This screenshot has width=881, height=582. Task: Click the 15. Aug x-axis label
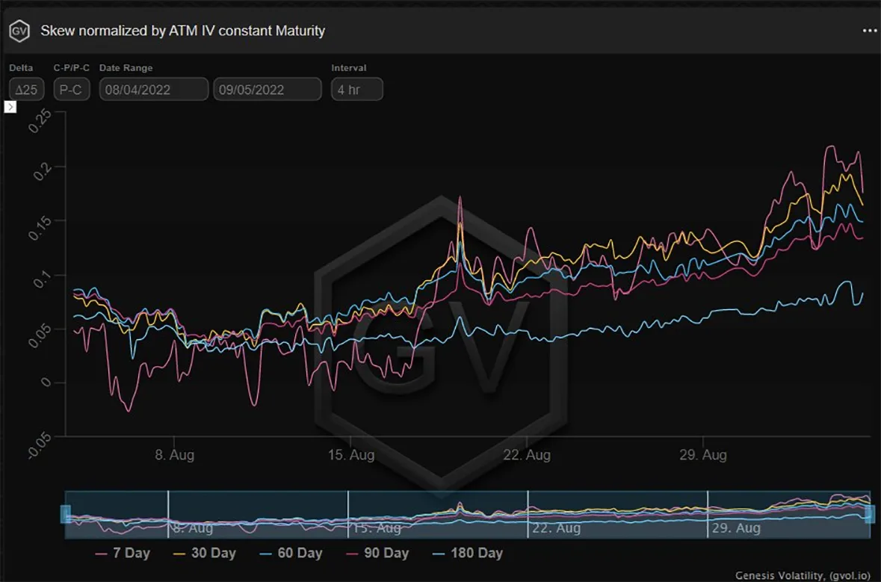[351, 455]
